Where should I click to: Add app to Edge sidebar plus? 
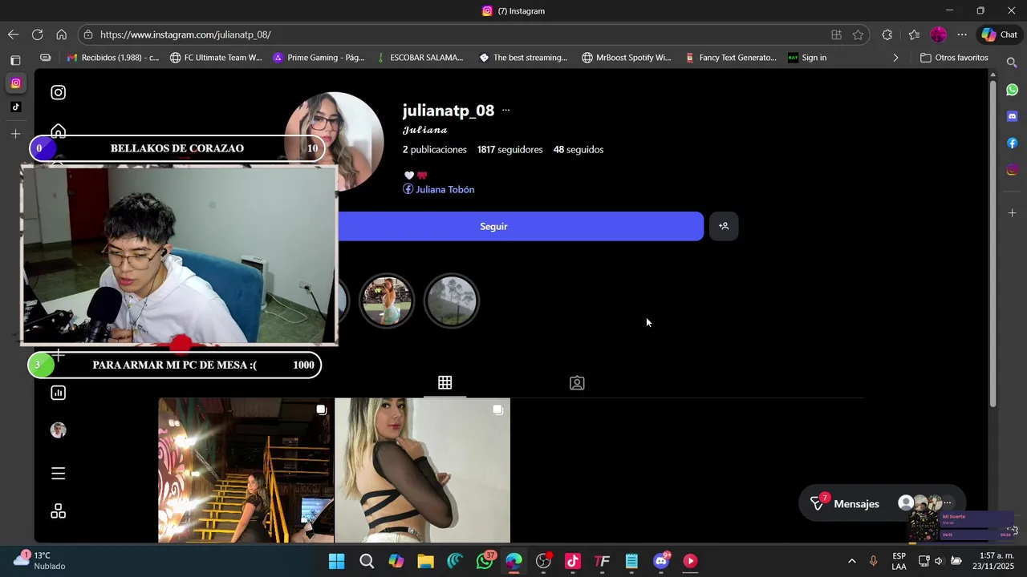pos(1012,213)
